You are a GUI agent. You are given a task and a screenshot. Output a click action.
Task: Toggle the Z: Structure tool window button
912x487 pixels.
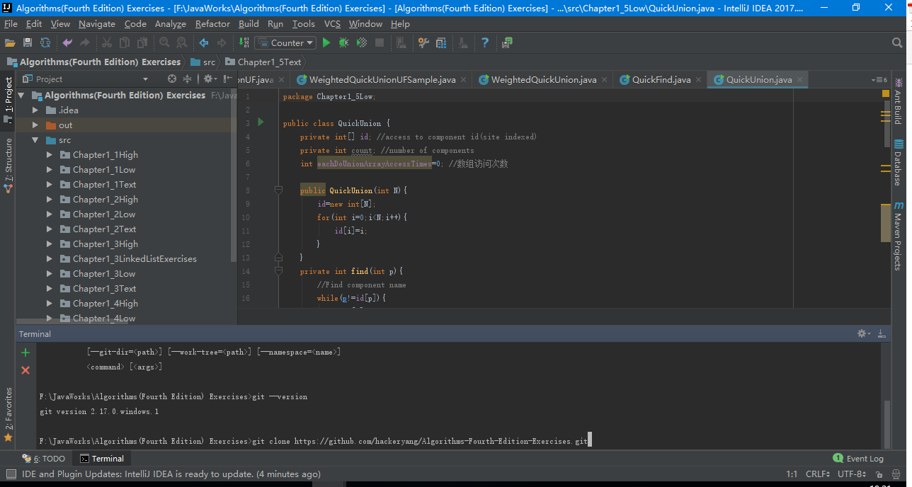[x=8, y=166]
